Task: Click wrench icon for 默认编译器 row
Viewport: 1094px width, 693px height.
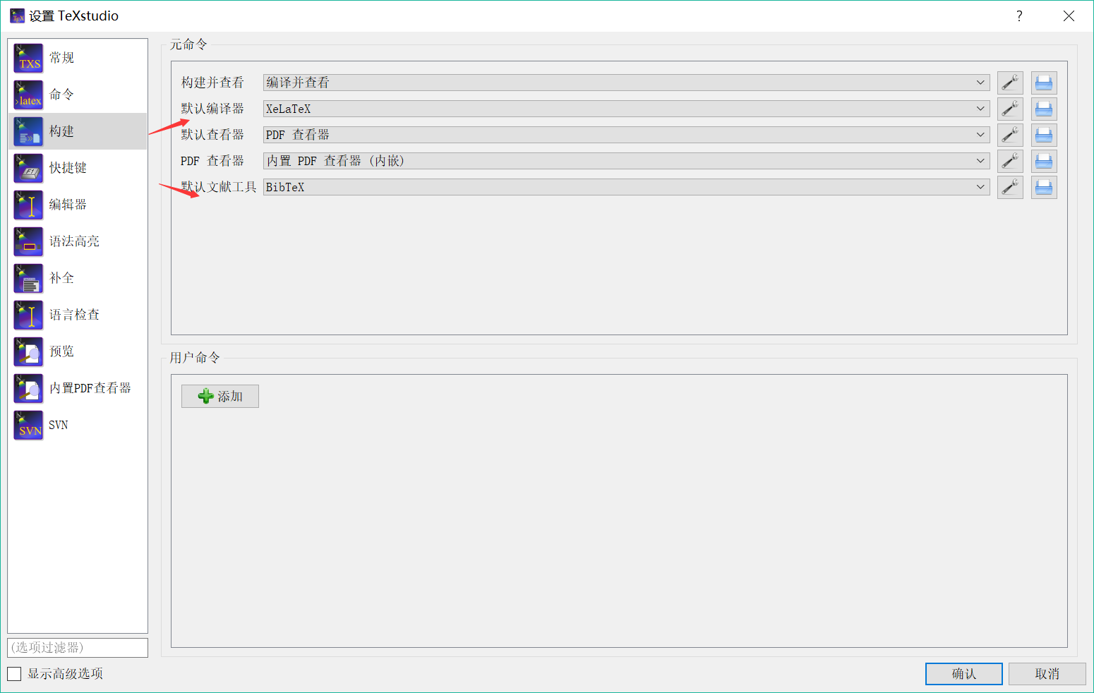Action: [1010, 109]
